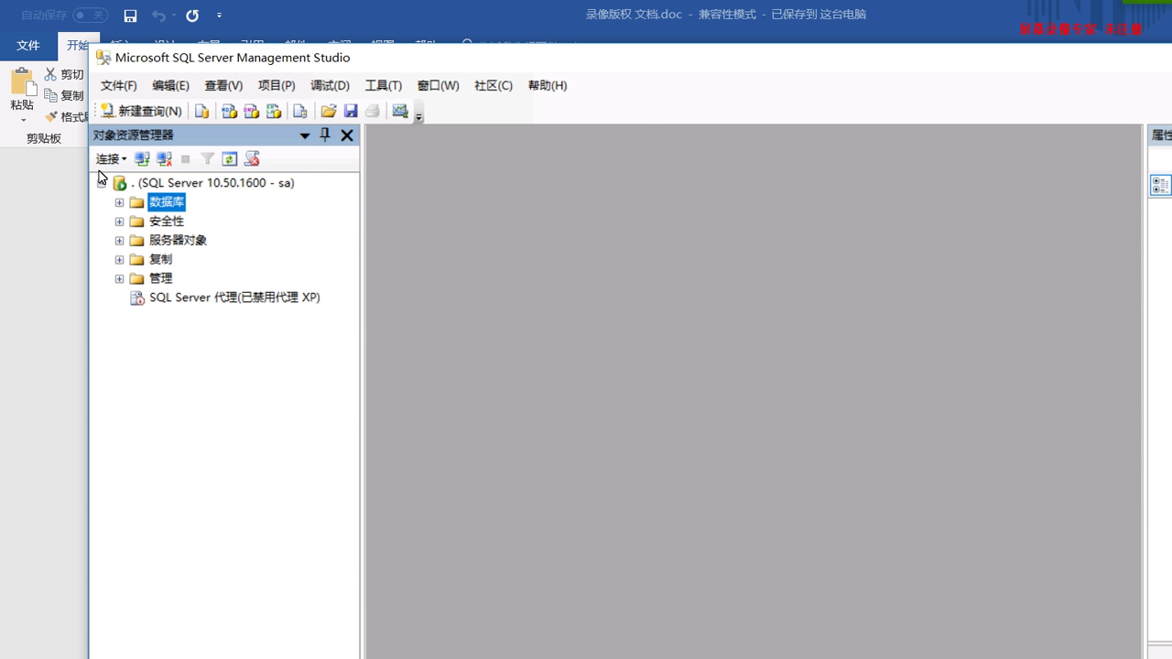Select the 数据库 tree item
The image size is (1172, 659).
[x=167, y=202]
